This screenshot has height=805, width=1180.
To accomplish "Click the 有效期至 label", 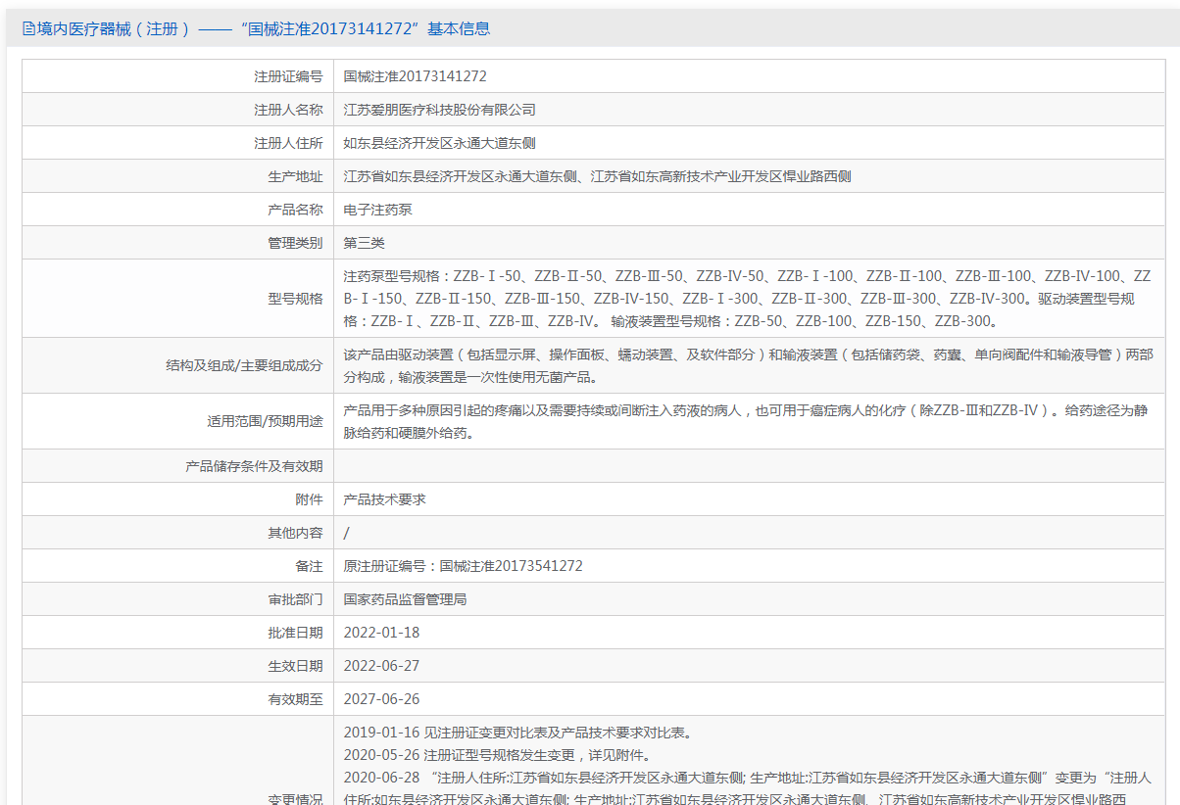I will click(x=295, y=699).
